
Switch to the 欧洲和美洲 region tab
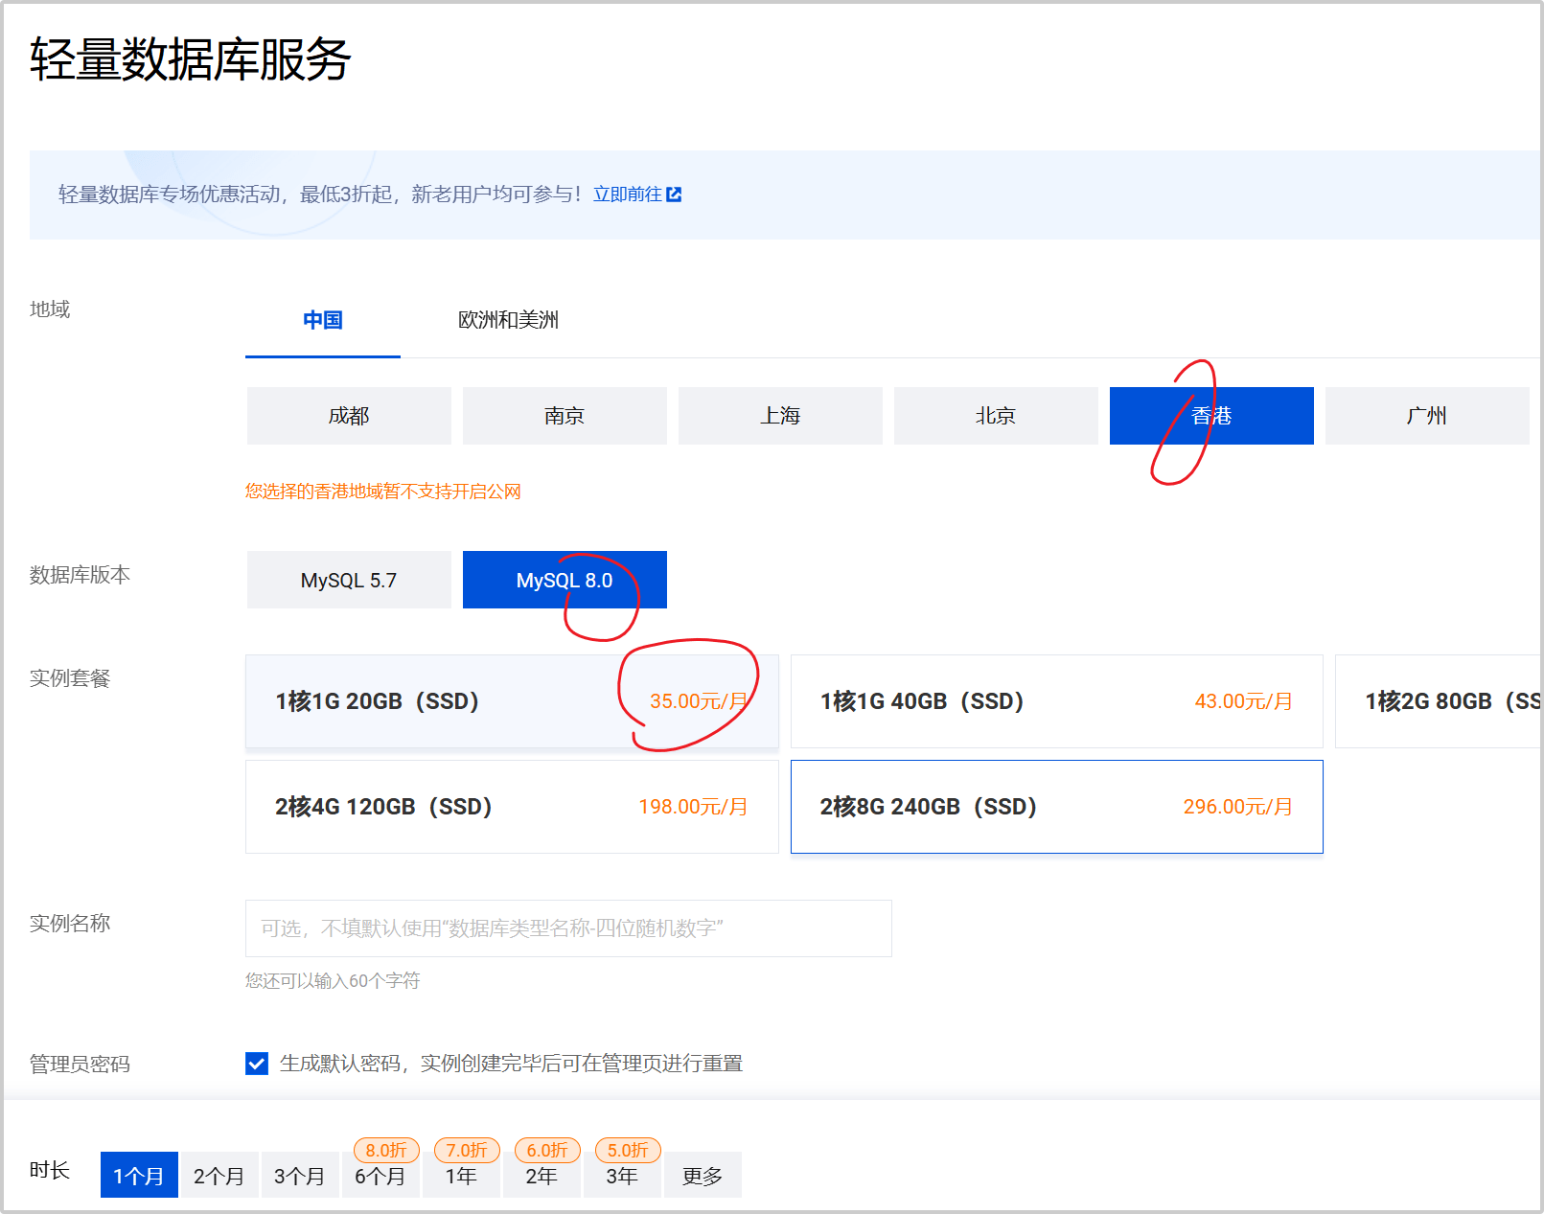click(508, 320)
